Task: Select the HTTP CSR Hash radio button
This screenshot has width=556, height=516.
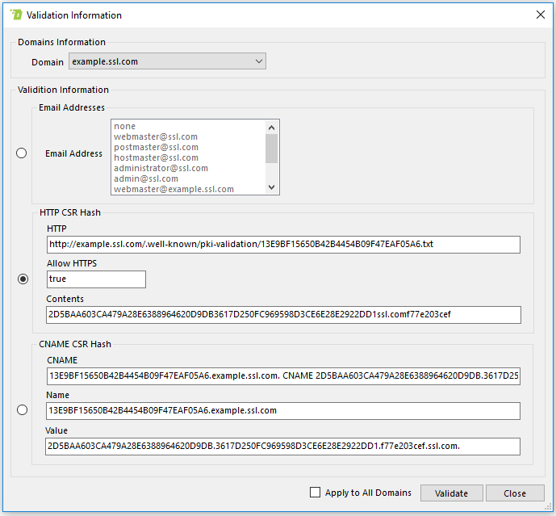Action: [23, 279]
